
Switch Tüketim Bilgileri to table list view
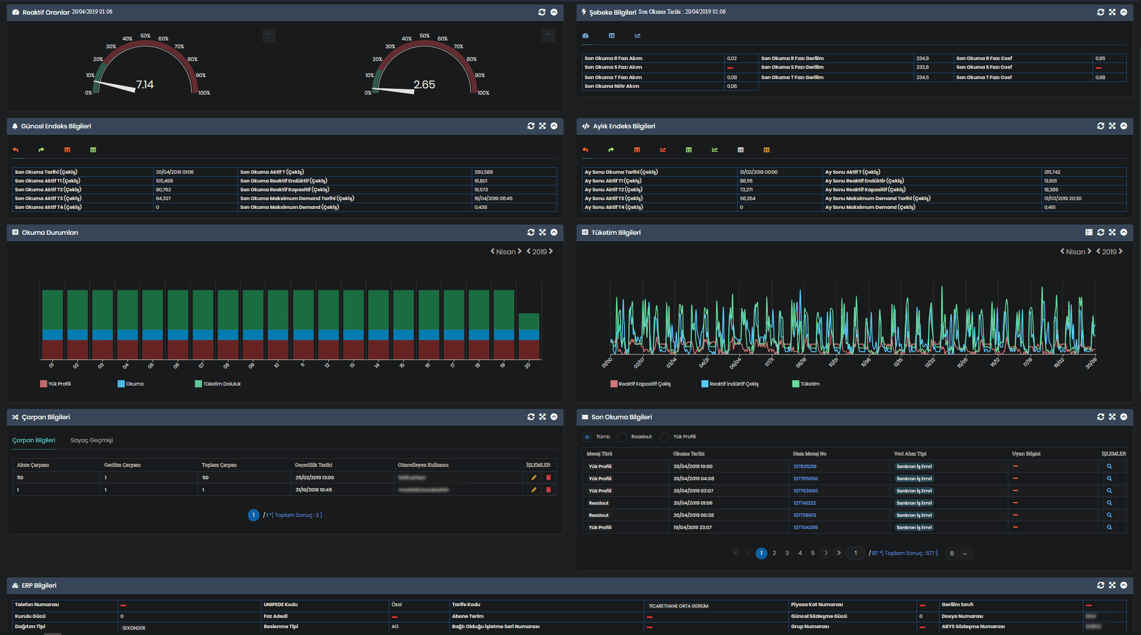pyautogui.click(x=1088, y=232)
